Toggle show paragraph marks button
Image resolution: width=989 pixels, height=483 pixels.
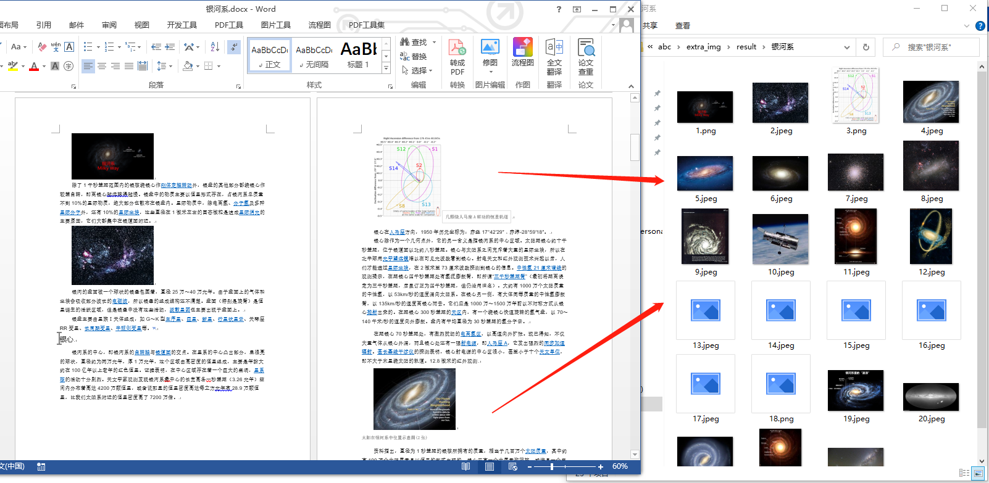234,47
